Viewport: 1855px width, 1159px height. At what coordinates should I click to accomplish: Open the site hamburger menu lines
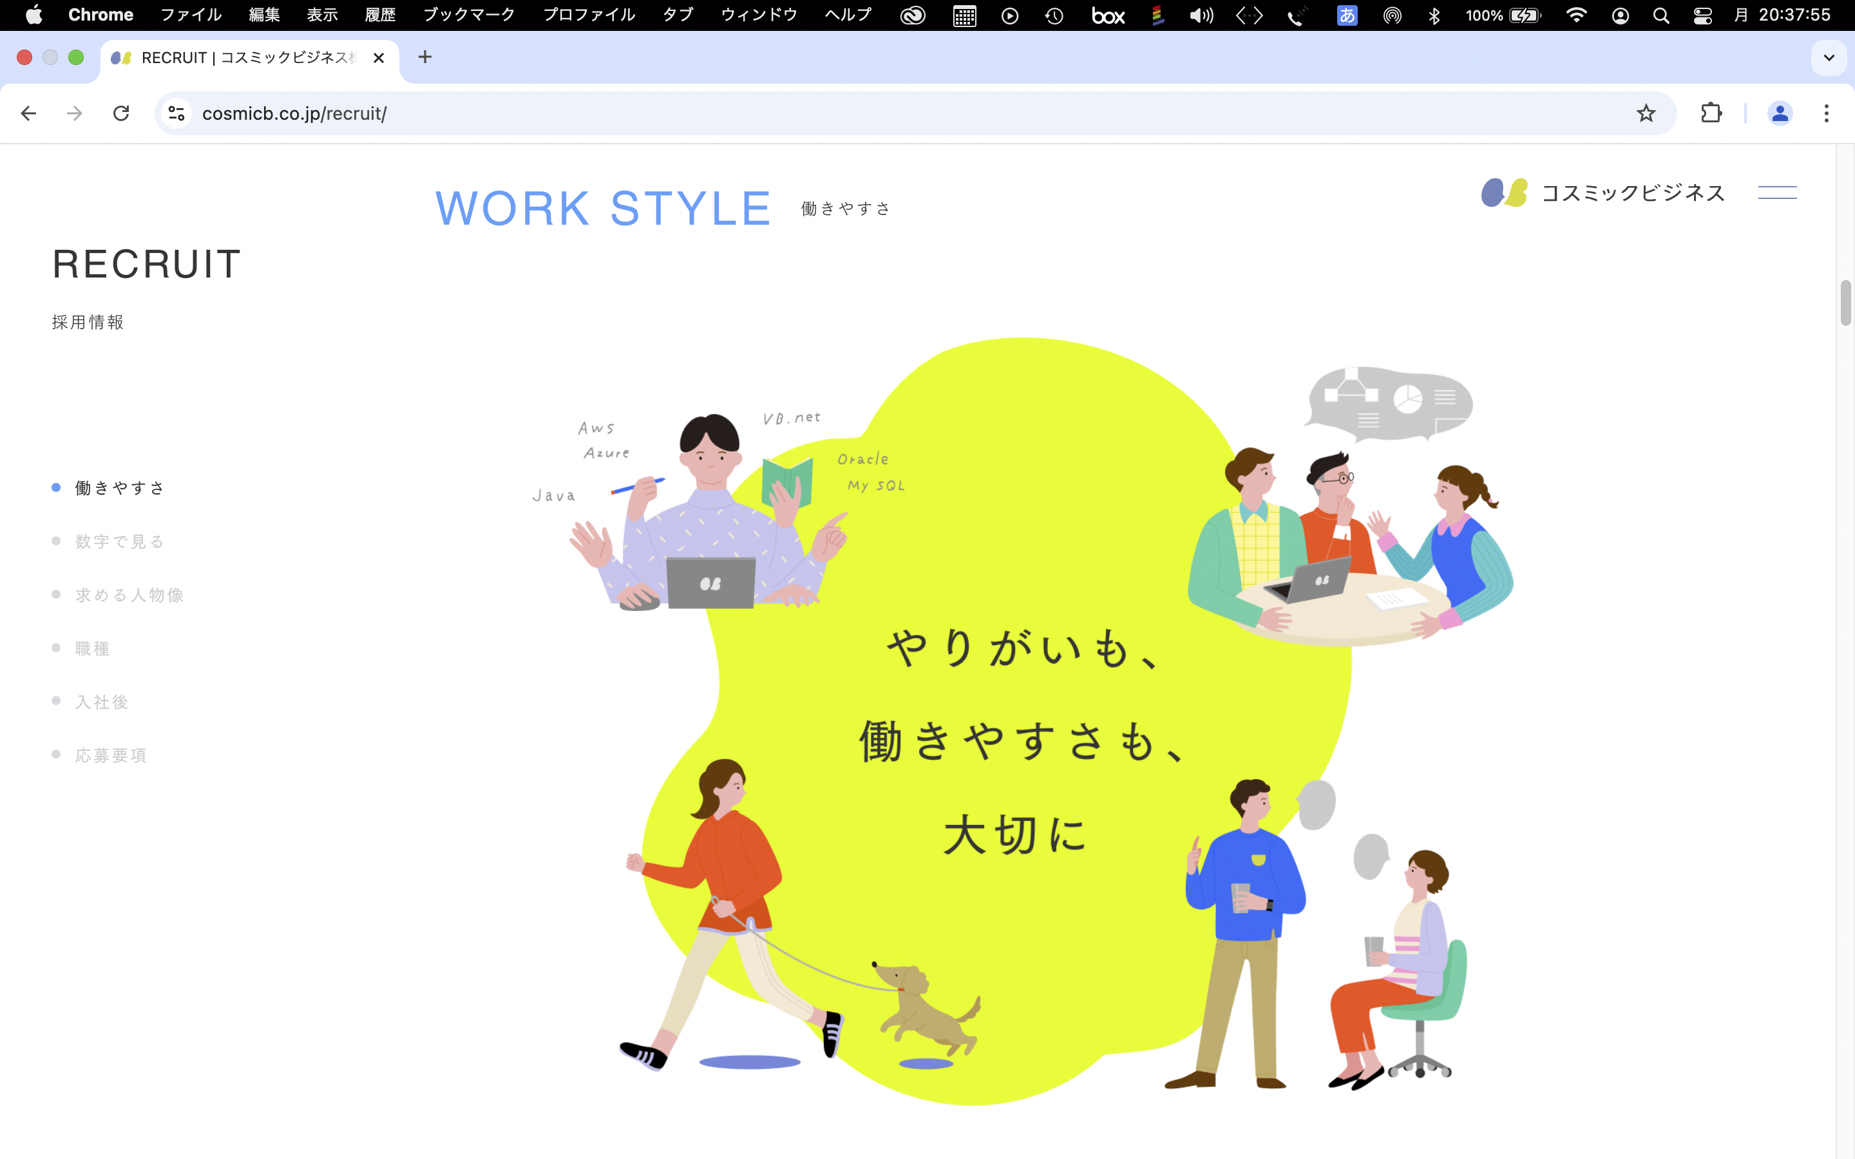pyautogui.click(x=1777, y=193)
